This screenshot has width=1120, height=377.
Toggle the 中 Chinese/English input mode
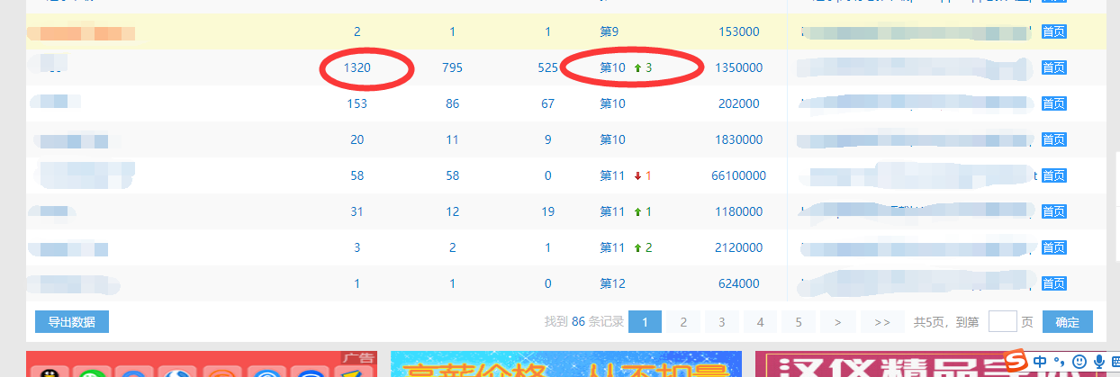click(x=1040, y=362)
